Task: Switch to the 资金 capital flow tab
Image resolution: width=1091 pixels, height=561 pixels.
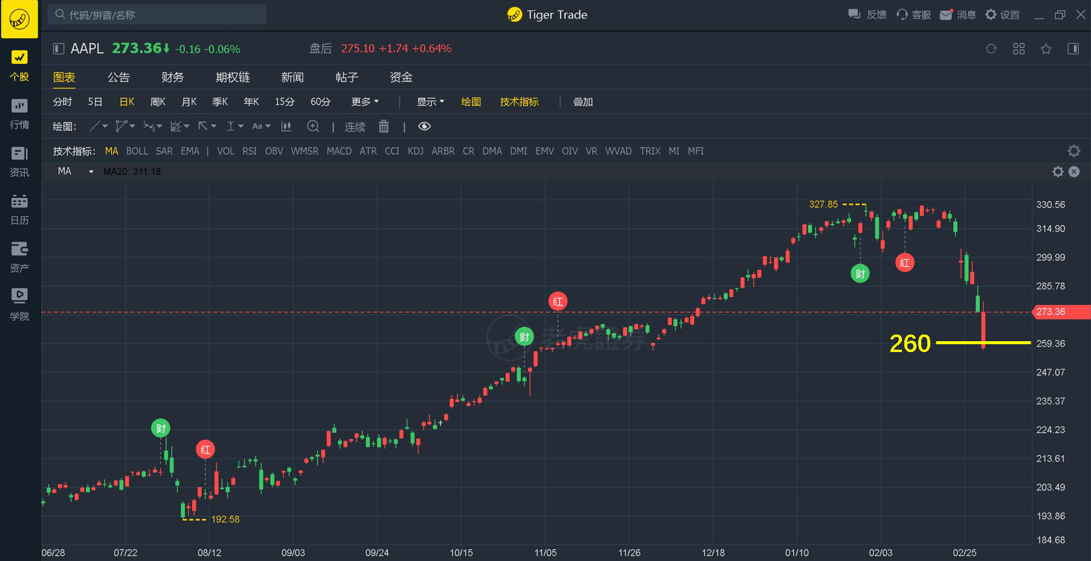Action: (x=401, y=77)
